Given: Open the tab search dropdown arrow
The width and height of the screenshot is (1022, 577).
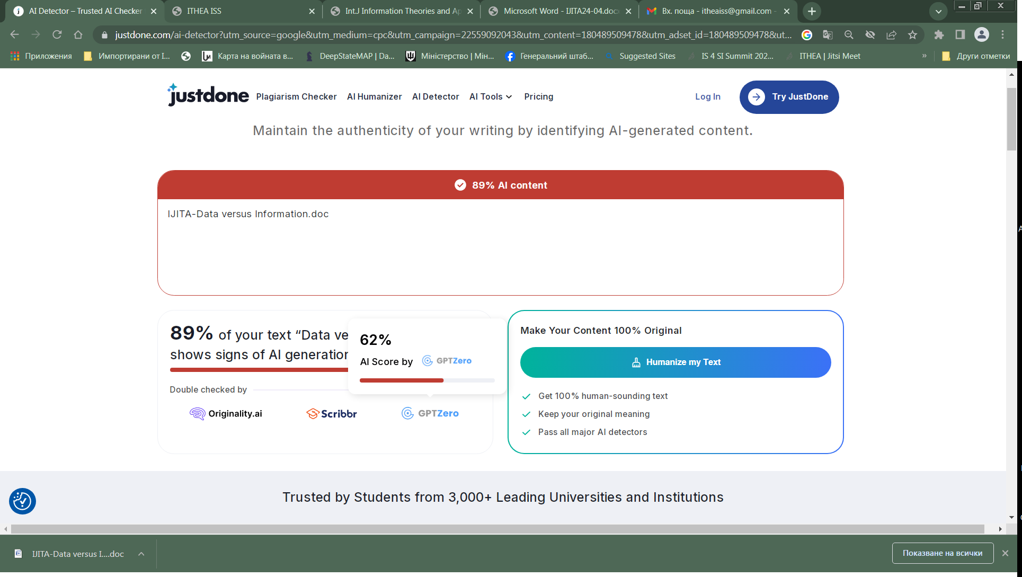Looking at the screenshot, I should pos(938,11).
